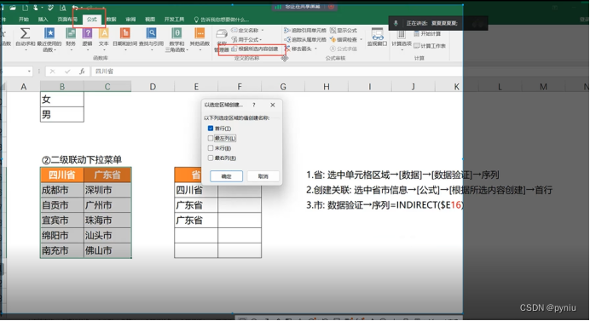Open the Use in Formula (用于公式) dropdown
The width and height of the screenshot is (590, 321).
(247, 39)
